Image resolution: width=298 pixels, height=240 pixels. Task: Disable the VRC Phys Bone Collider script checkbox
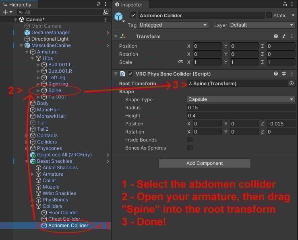pyautogui.click(x=130, y=74)
